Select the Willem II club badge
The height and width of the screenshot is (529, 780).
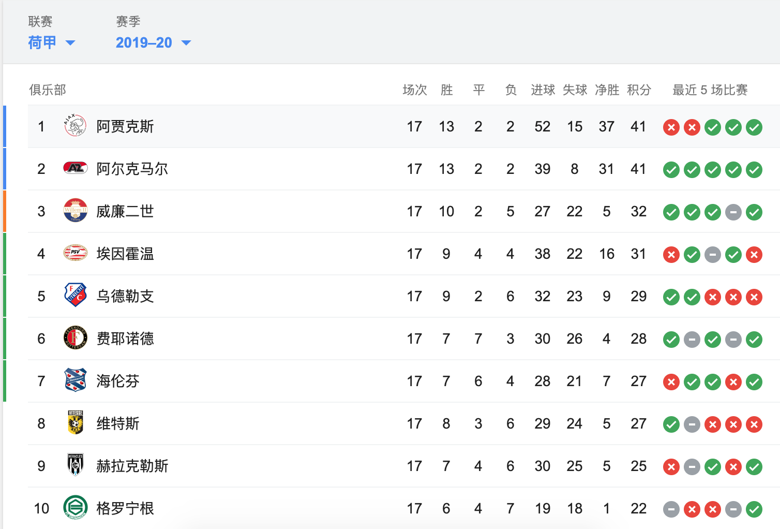75,211
